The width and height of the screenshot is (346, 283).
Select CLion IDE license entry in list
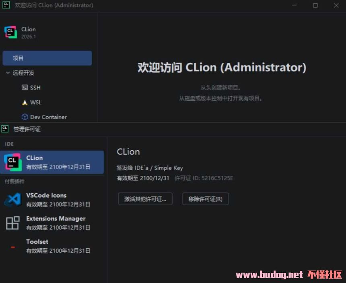(x=52, y=162)
